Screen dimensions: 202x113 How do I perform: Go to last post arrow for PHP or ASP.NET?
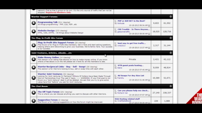pyautogui.click(x=149, y=25)
